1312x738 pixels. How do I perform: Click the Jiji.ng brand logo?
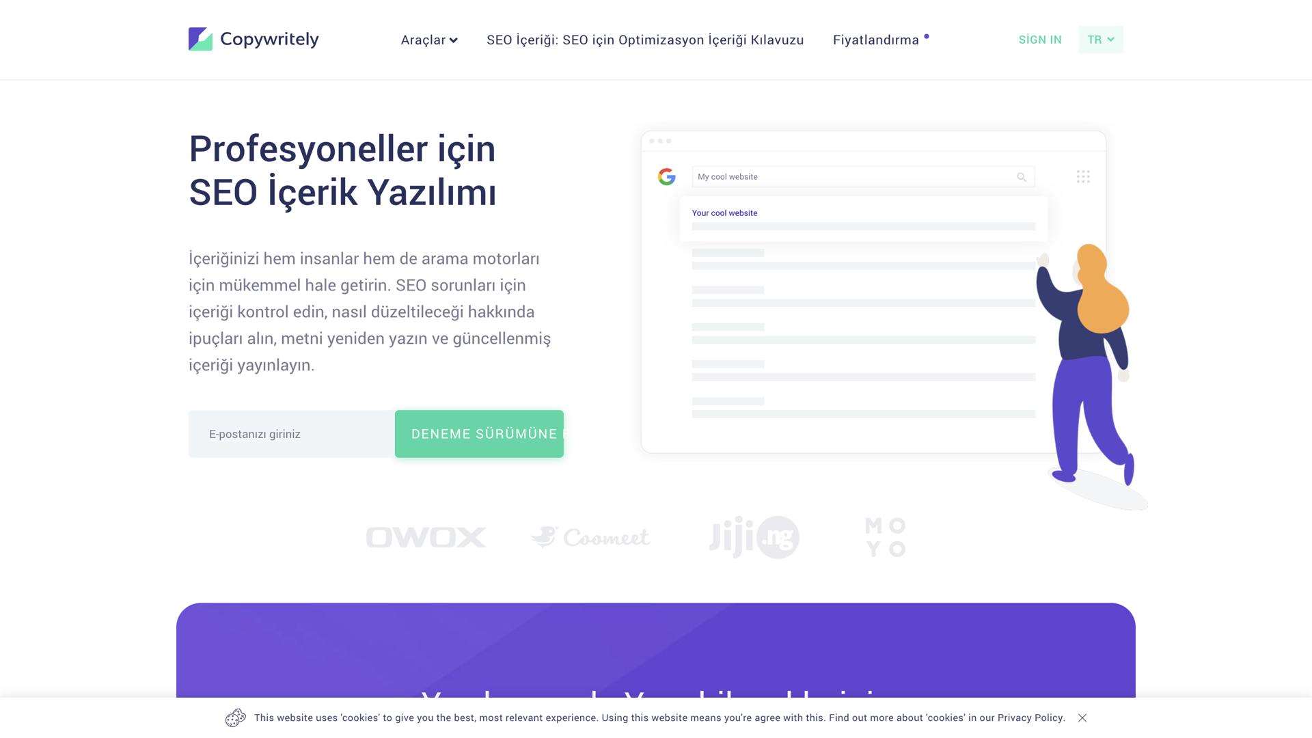pyautogui.click(x=754, y=538)
